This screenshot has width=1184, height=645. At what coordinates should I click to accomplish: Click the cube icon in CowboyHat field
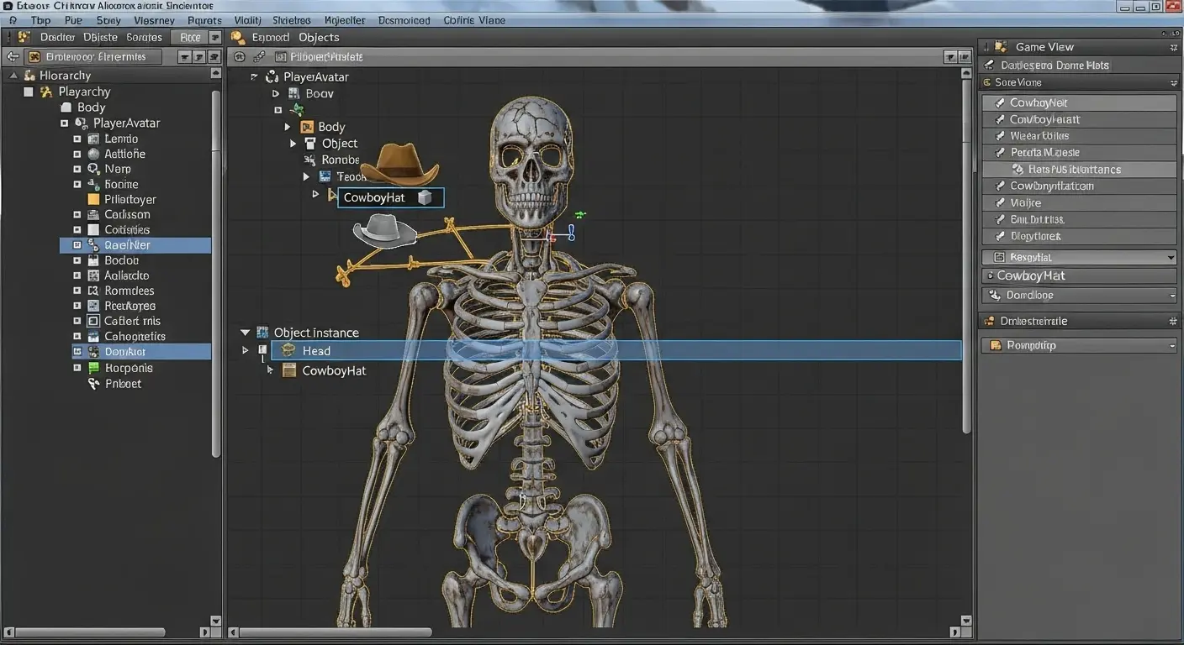(x=425, y=198)
